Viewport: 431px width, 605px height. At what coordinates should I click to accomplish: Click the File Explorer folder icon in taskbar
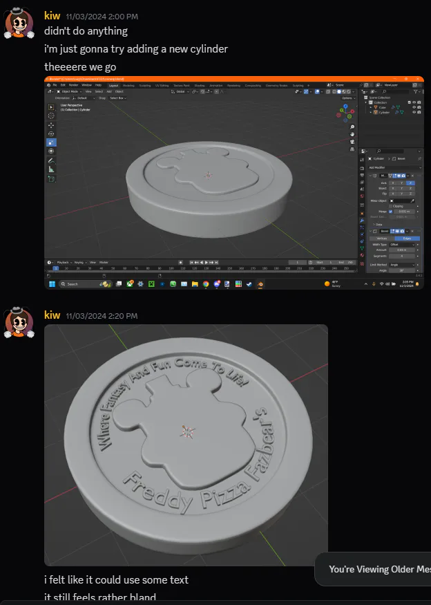pos(195,284)
